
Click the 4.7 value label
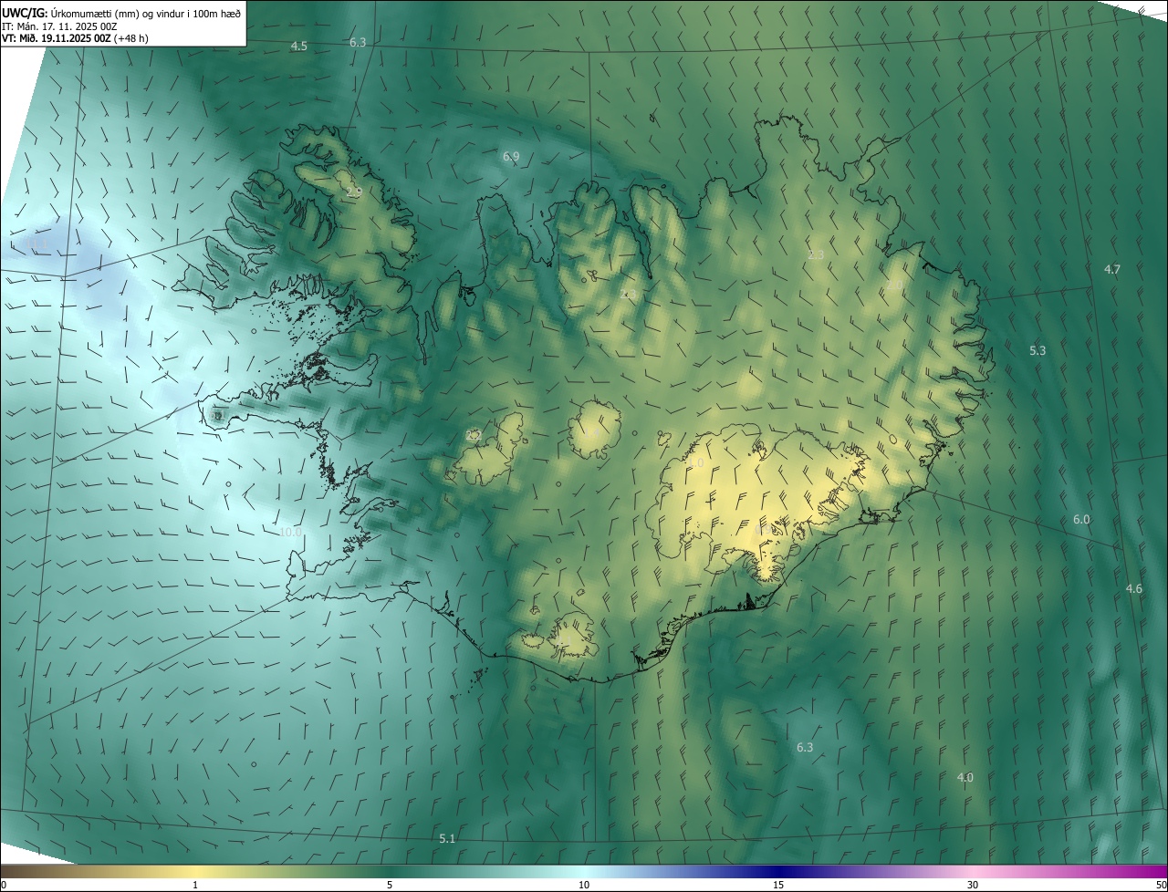pos(1112,269)
